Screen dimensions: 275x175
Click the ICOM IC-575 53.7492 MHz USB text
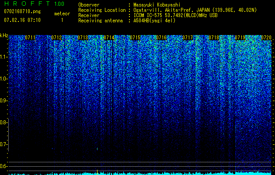click(176, 15)
